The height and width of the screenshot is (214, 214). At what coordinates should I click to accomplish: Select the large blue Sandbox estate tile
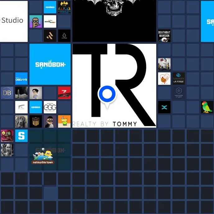tap(50, 64)
